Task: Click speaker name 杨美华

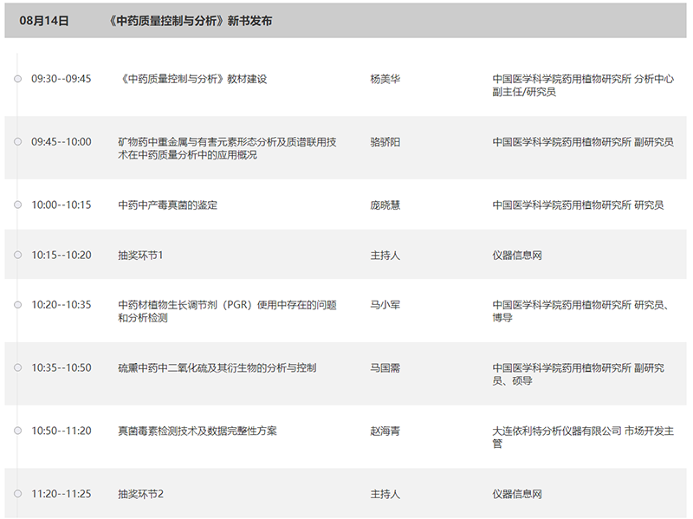Action: (385, 79)
